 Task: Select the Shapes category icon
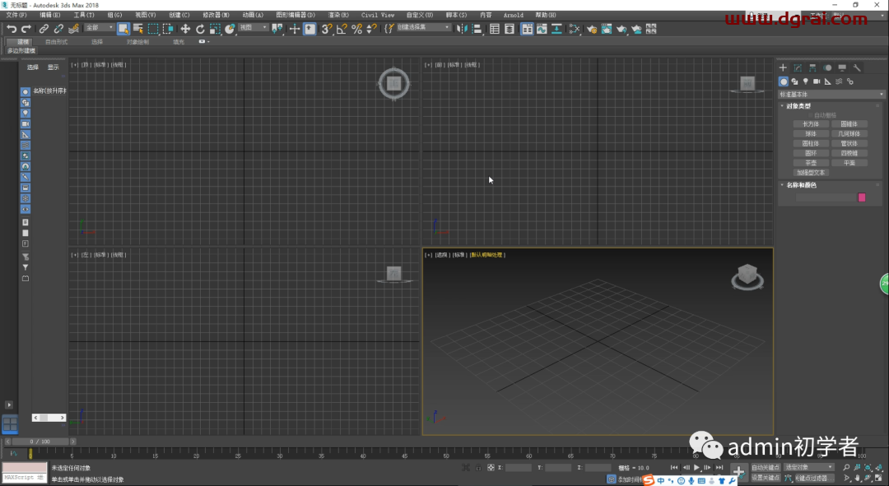794,81
